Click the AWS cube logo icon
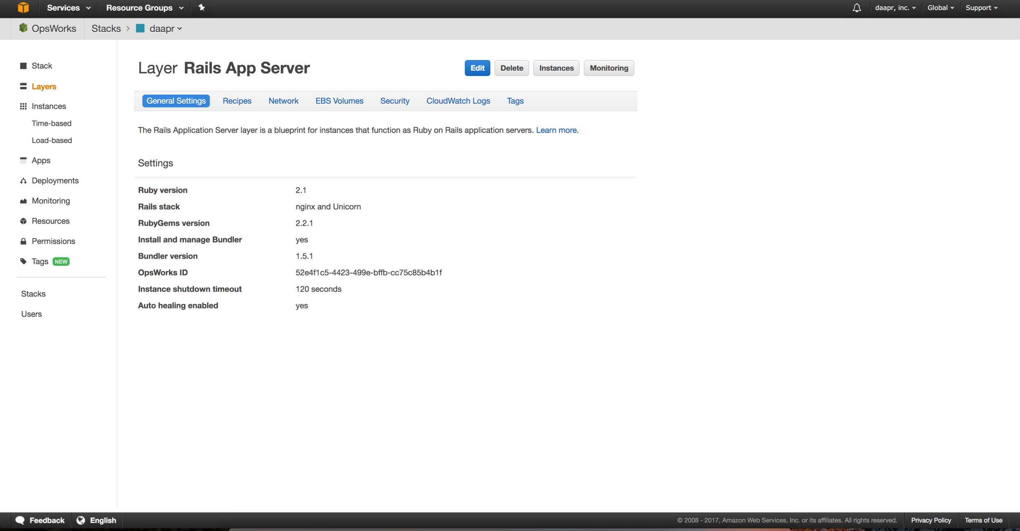This screenshot has height=531, width=1020. [x=23, y=8]
